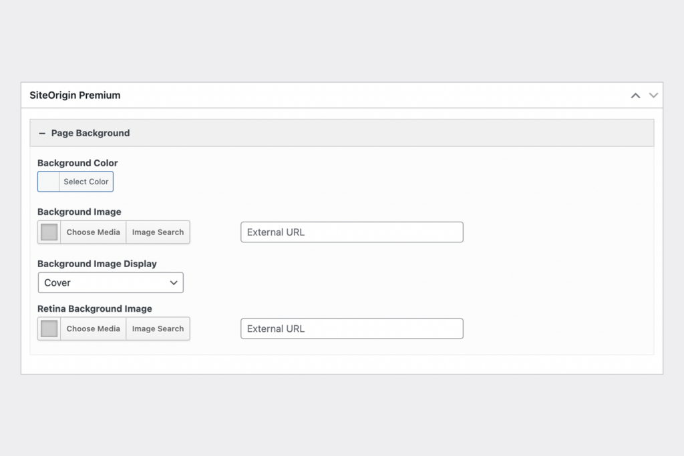Open Image Search for the Background Image
Image resolution: width=684 pixels, height=456 pixels.
pyautogui.click(x=158, y=232)
